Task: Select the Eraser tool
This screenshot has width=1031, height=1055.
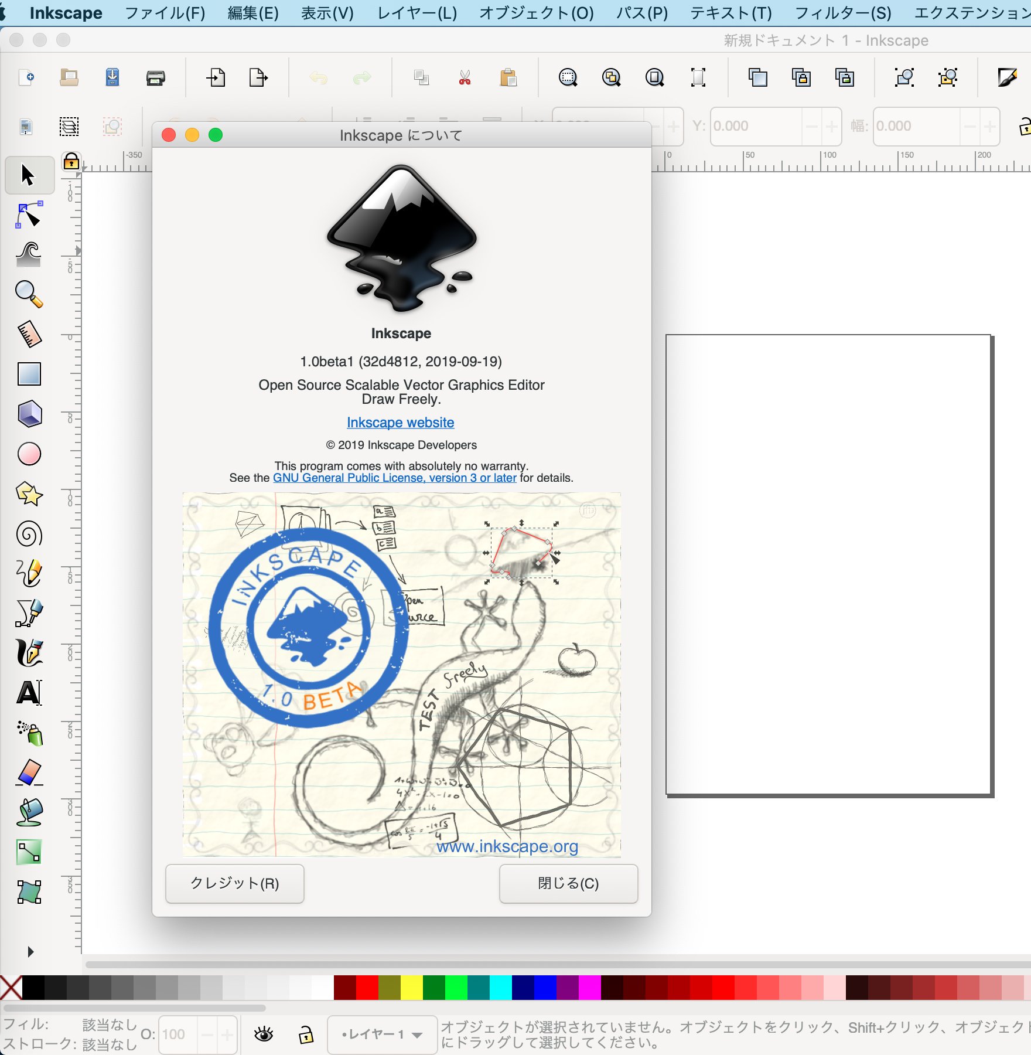Action: click(x=29, y=772)
